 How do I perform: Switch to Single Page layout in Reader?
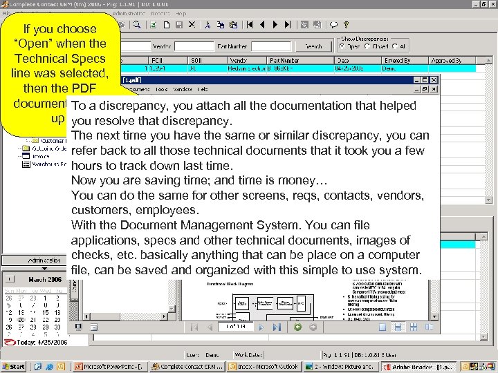point(382,327)
